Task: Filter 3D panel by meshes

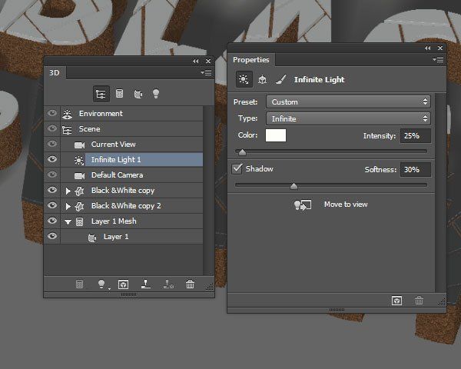Action: [119, 94]
